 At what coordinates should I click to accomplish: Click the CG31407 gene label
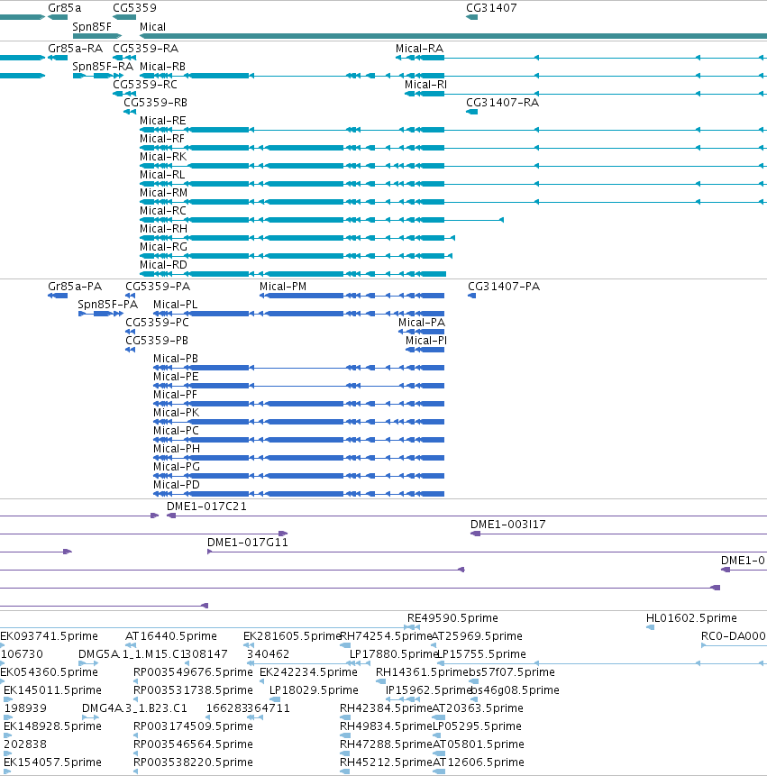[x=491, y=8]
